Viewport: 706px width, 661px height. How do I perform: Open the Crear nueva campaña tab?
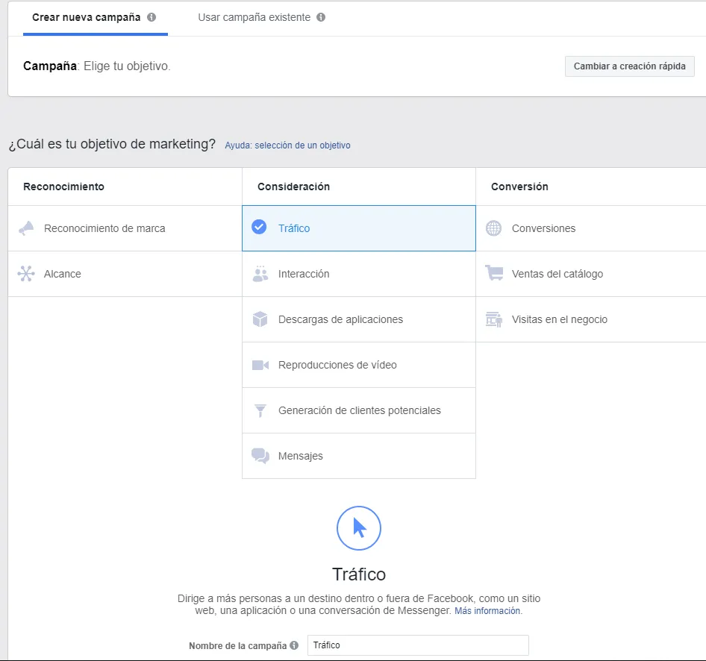coord(95,18)
